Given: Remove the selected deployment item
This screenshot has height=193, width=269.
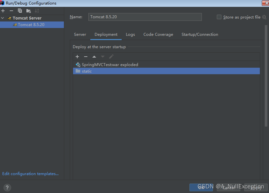Looking at the screenshot, I should [86, 57].
